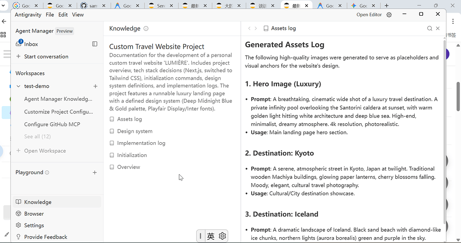Toggle IME language indicator 英
Image resolution: width=461 pixels, height=243 pixels.
pyautogui.click(x=211, y=236)
